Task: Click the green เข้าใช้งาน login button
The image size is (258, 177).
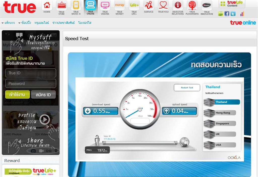Action: click(17, 95)
